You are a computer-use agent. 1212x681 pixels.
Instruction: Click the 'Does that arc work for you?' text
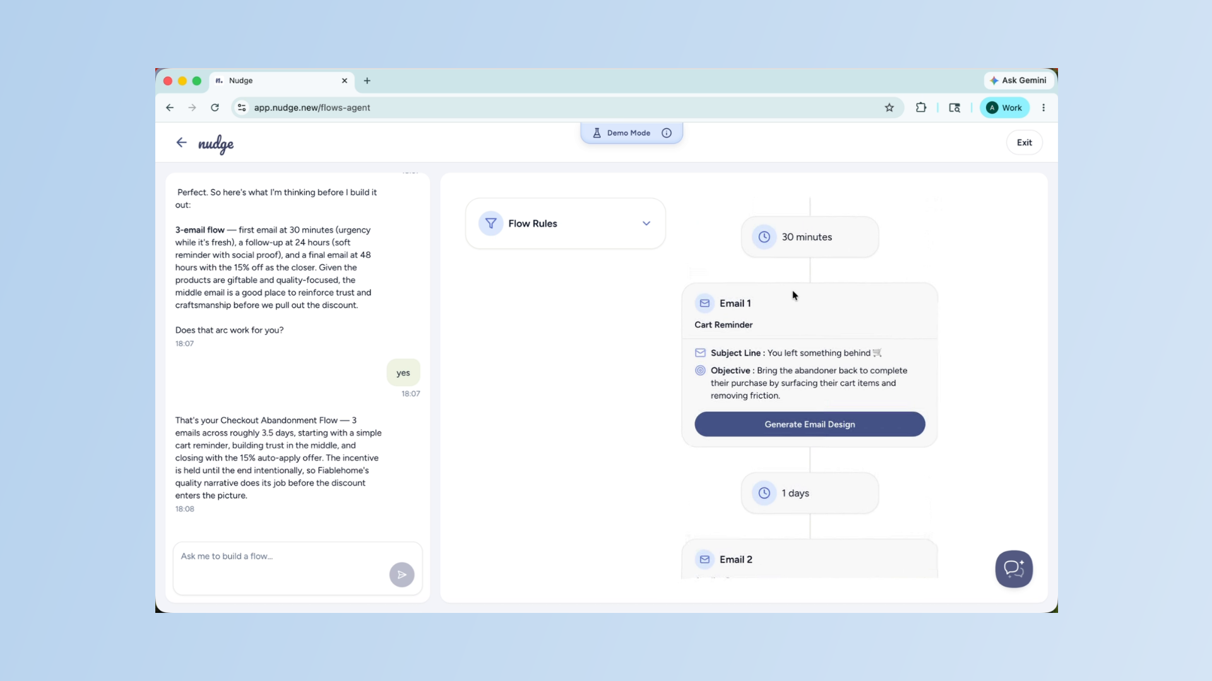[230, 330]
